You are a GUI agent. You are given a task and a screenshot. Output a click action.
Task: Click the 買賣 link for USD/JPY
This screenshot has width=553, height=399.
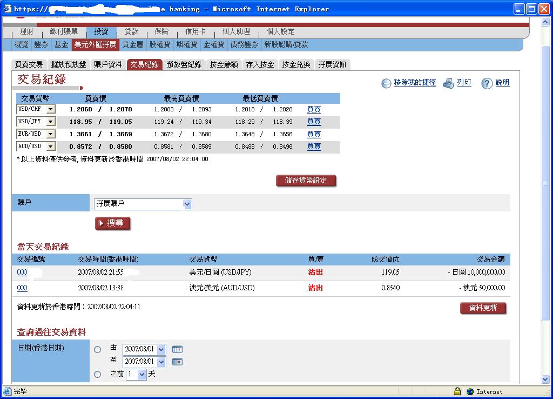click(314, 122)
